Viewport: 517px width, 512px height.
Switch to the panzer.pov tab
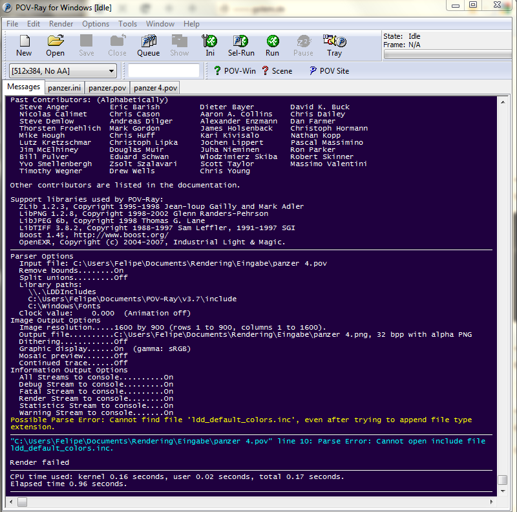click(107, 88)
